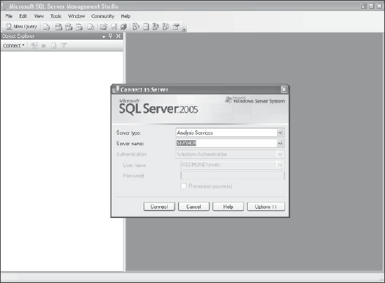385x283 pixels.
Task: Open the Properties Window toolbar icon
Action: (x=176, y=27)
